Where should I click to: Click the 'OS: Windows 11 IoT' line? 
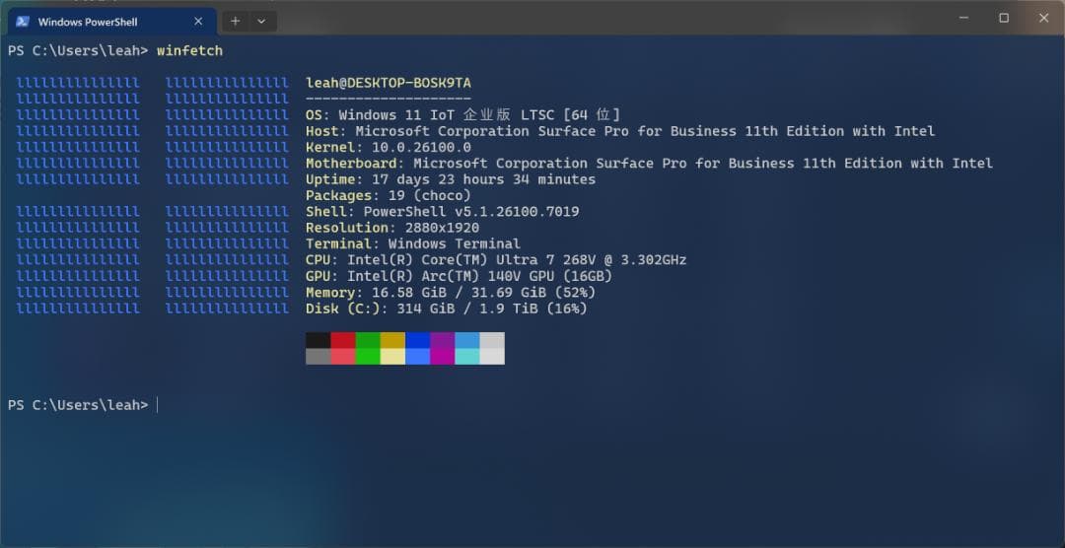pyautogui.click(x=462, y=115)
